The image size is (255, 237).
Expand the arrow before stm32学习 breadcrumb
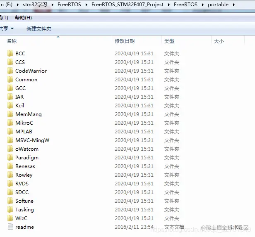[17, 5]
